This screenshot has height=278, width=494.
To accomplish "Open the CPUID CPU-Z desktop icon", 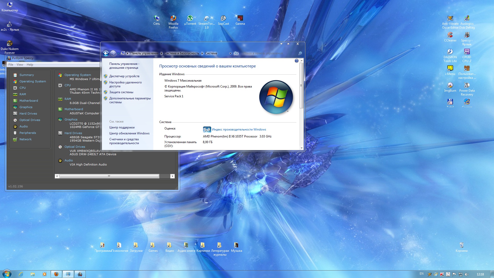I will pos(467,52).
